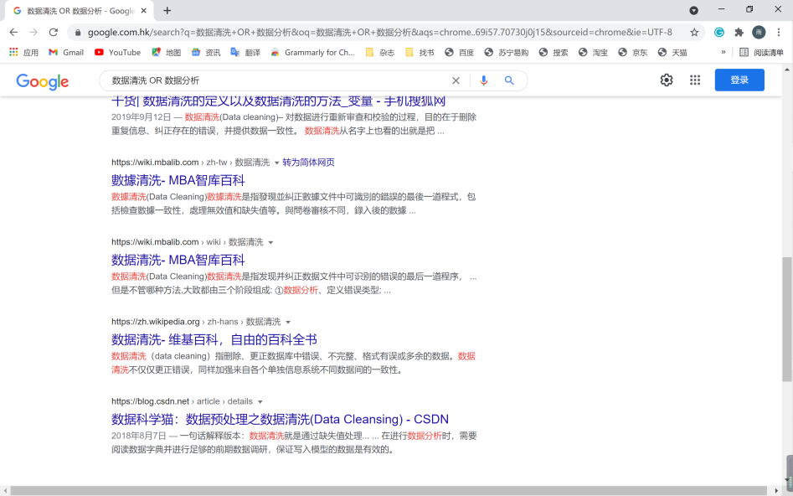
Task: Start voice search with the microphone
Action: [x=484, y=80]
